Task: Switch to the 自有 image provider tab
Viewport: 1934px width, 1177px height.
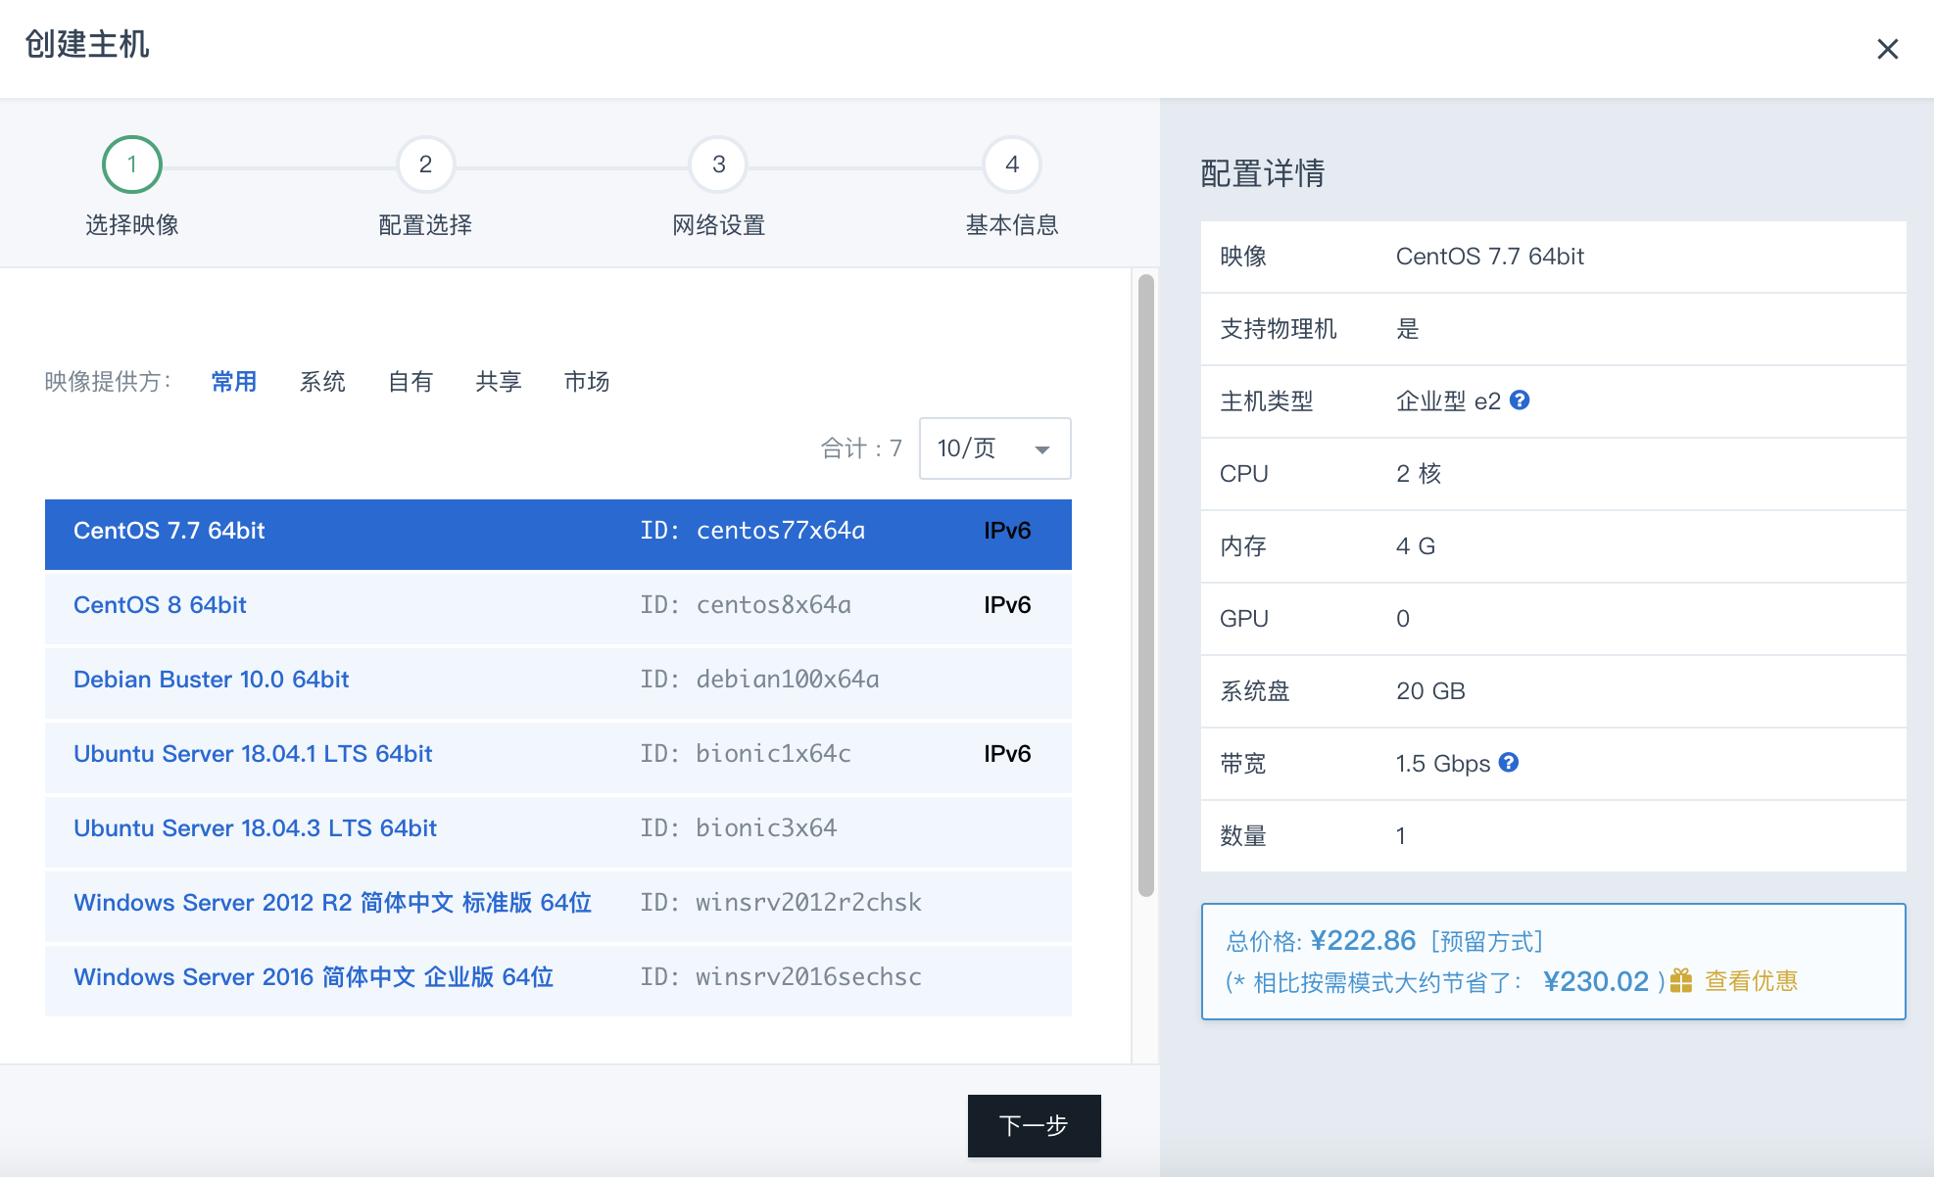Action: (x=411, y=381)
